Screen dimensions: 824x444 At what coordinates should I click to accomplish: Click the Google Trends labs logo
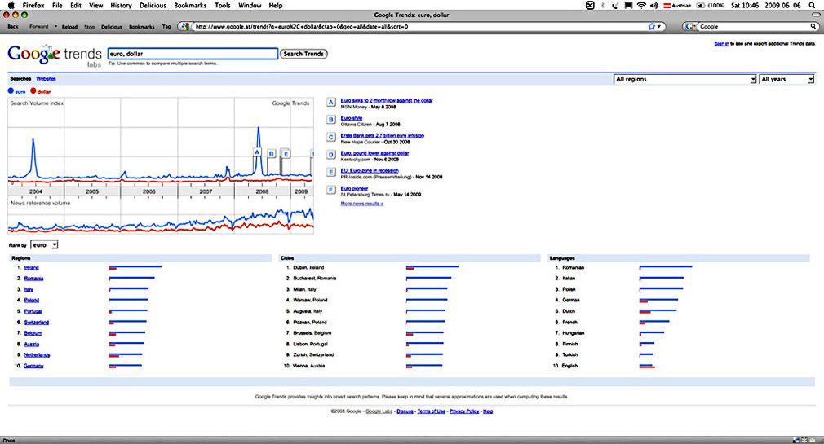pos(55,55)
